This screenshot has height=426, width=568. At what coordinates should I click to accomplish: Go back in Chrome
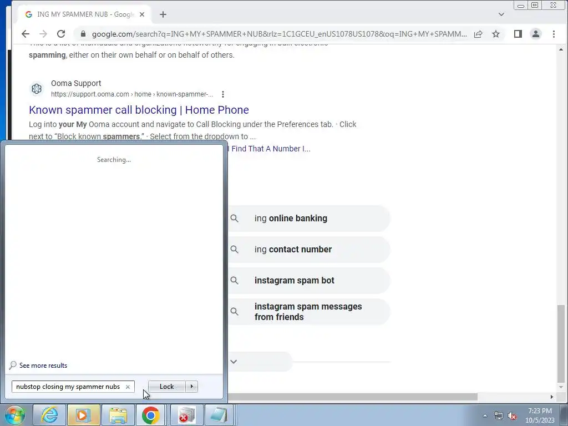coord(26,34)
